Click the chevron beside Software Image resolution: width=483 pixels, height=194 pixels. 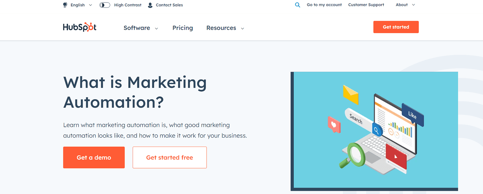tap(156, 28)
